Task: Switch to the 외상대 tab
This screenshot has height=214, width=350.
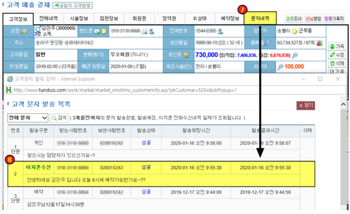Action: point(199,19)
